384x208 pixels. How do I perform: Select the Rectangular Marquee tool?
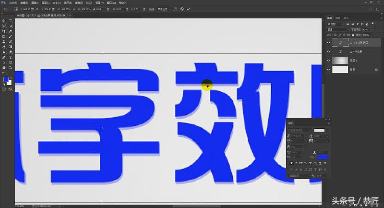point(10,21)
